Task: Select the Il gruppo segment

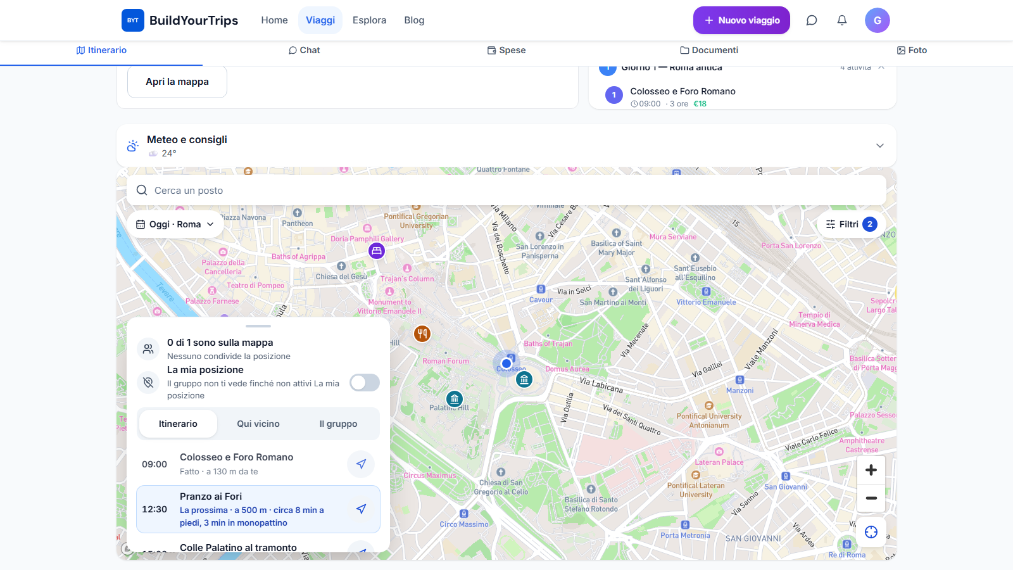Action: click(x=338, y=424)
